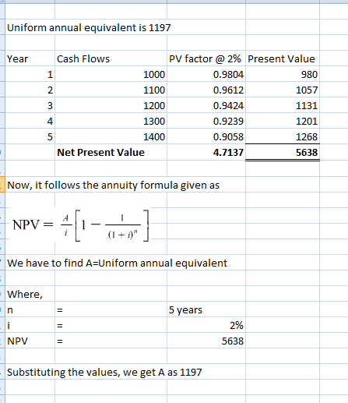Select PV factor 0.9804
348x403 pixels.
click(228, 75)
